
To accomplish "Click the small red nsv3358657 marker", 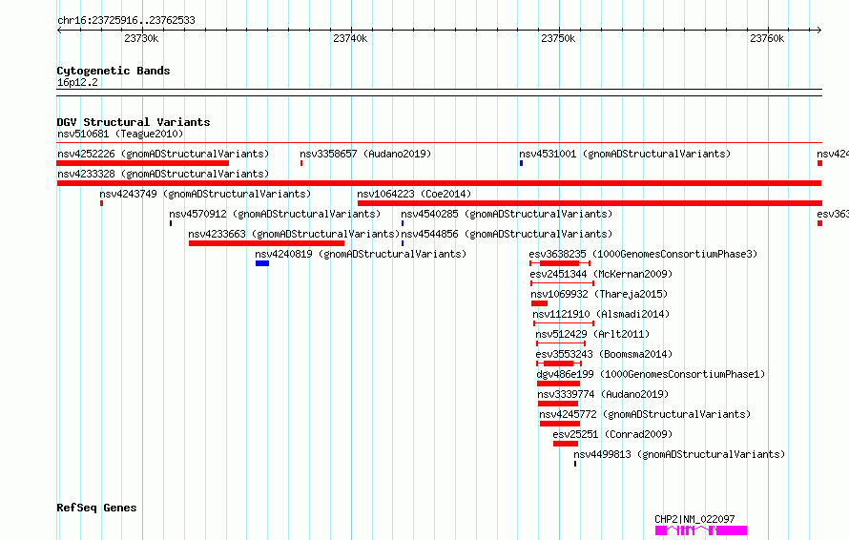I will tap(301, 163).
